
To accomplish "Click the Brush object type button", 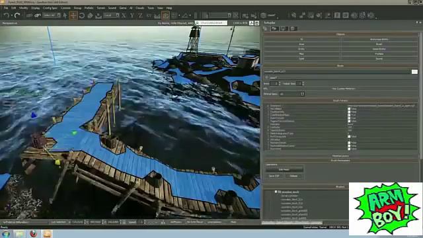I will pos(379,44).
